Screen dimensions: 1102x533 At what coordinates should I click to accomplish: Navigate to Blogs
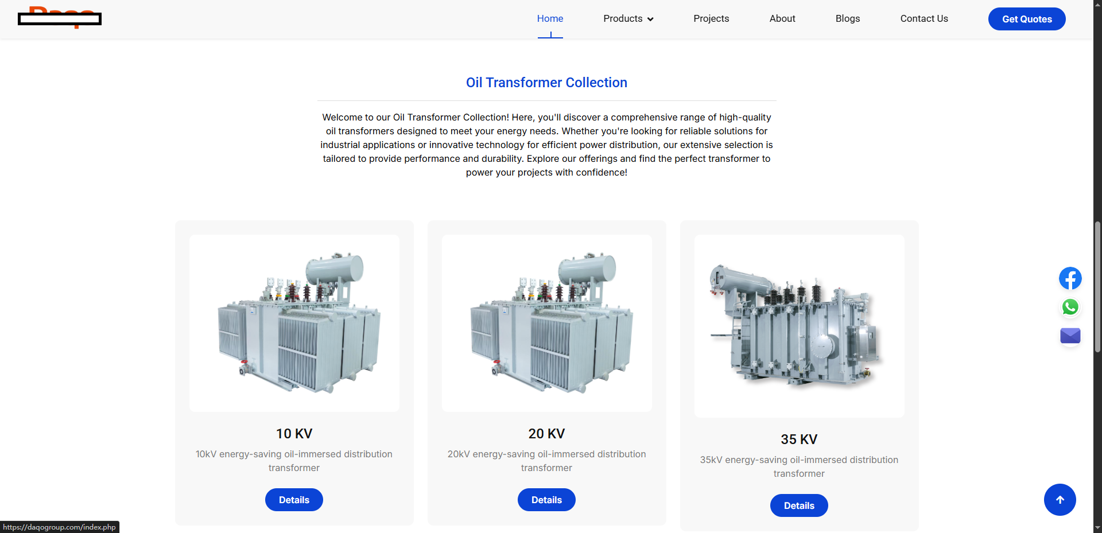(x=847, y=18)
